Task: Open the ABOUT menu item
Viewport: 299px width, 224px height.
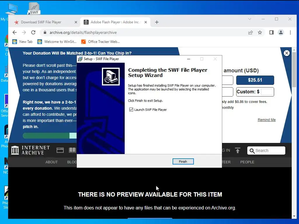Action: point(51,162)
